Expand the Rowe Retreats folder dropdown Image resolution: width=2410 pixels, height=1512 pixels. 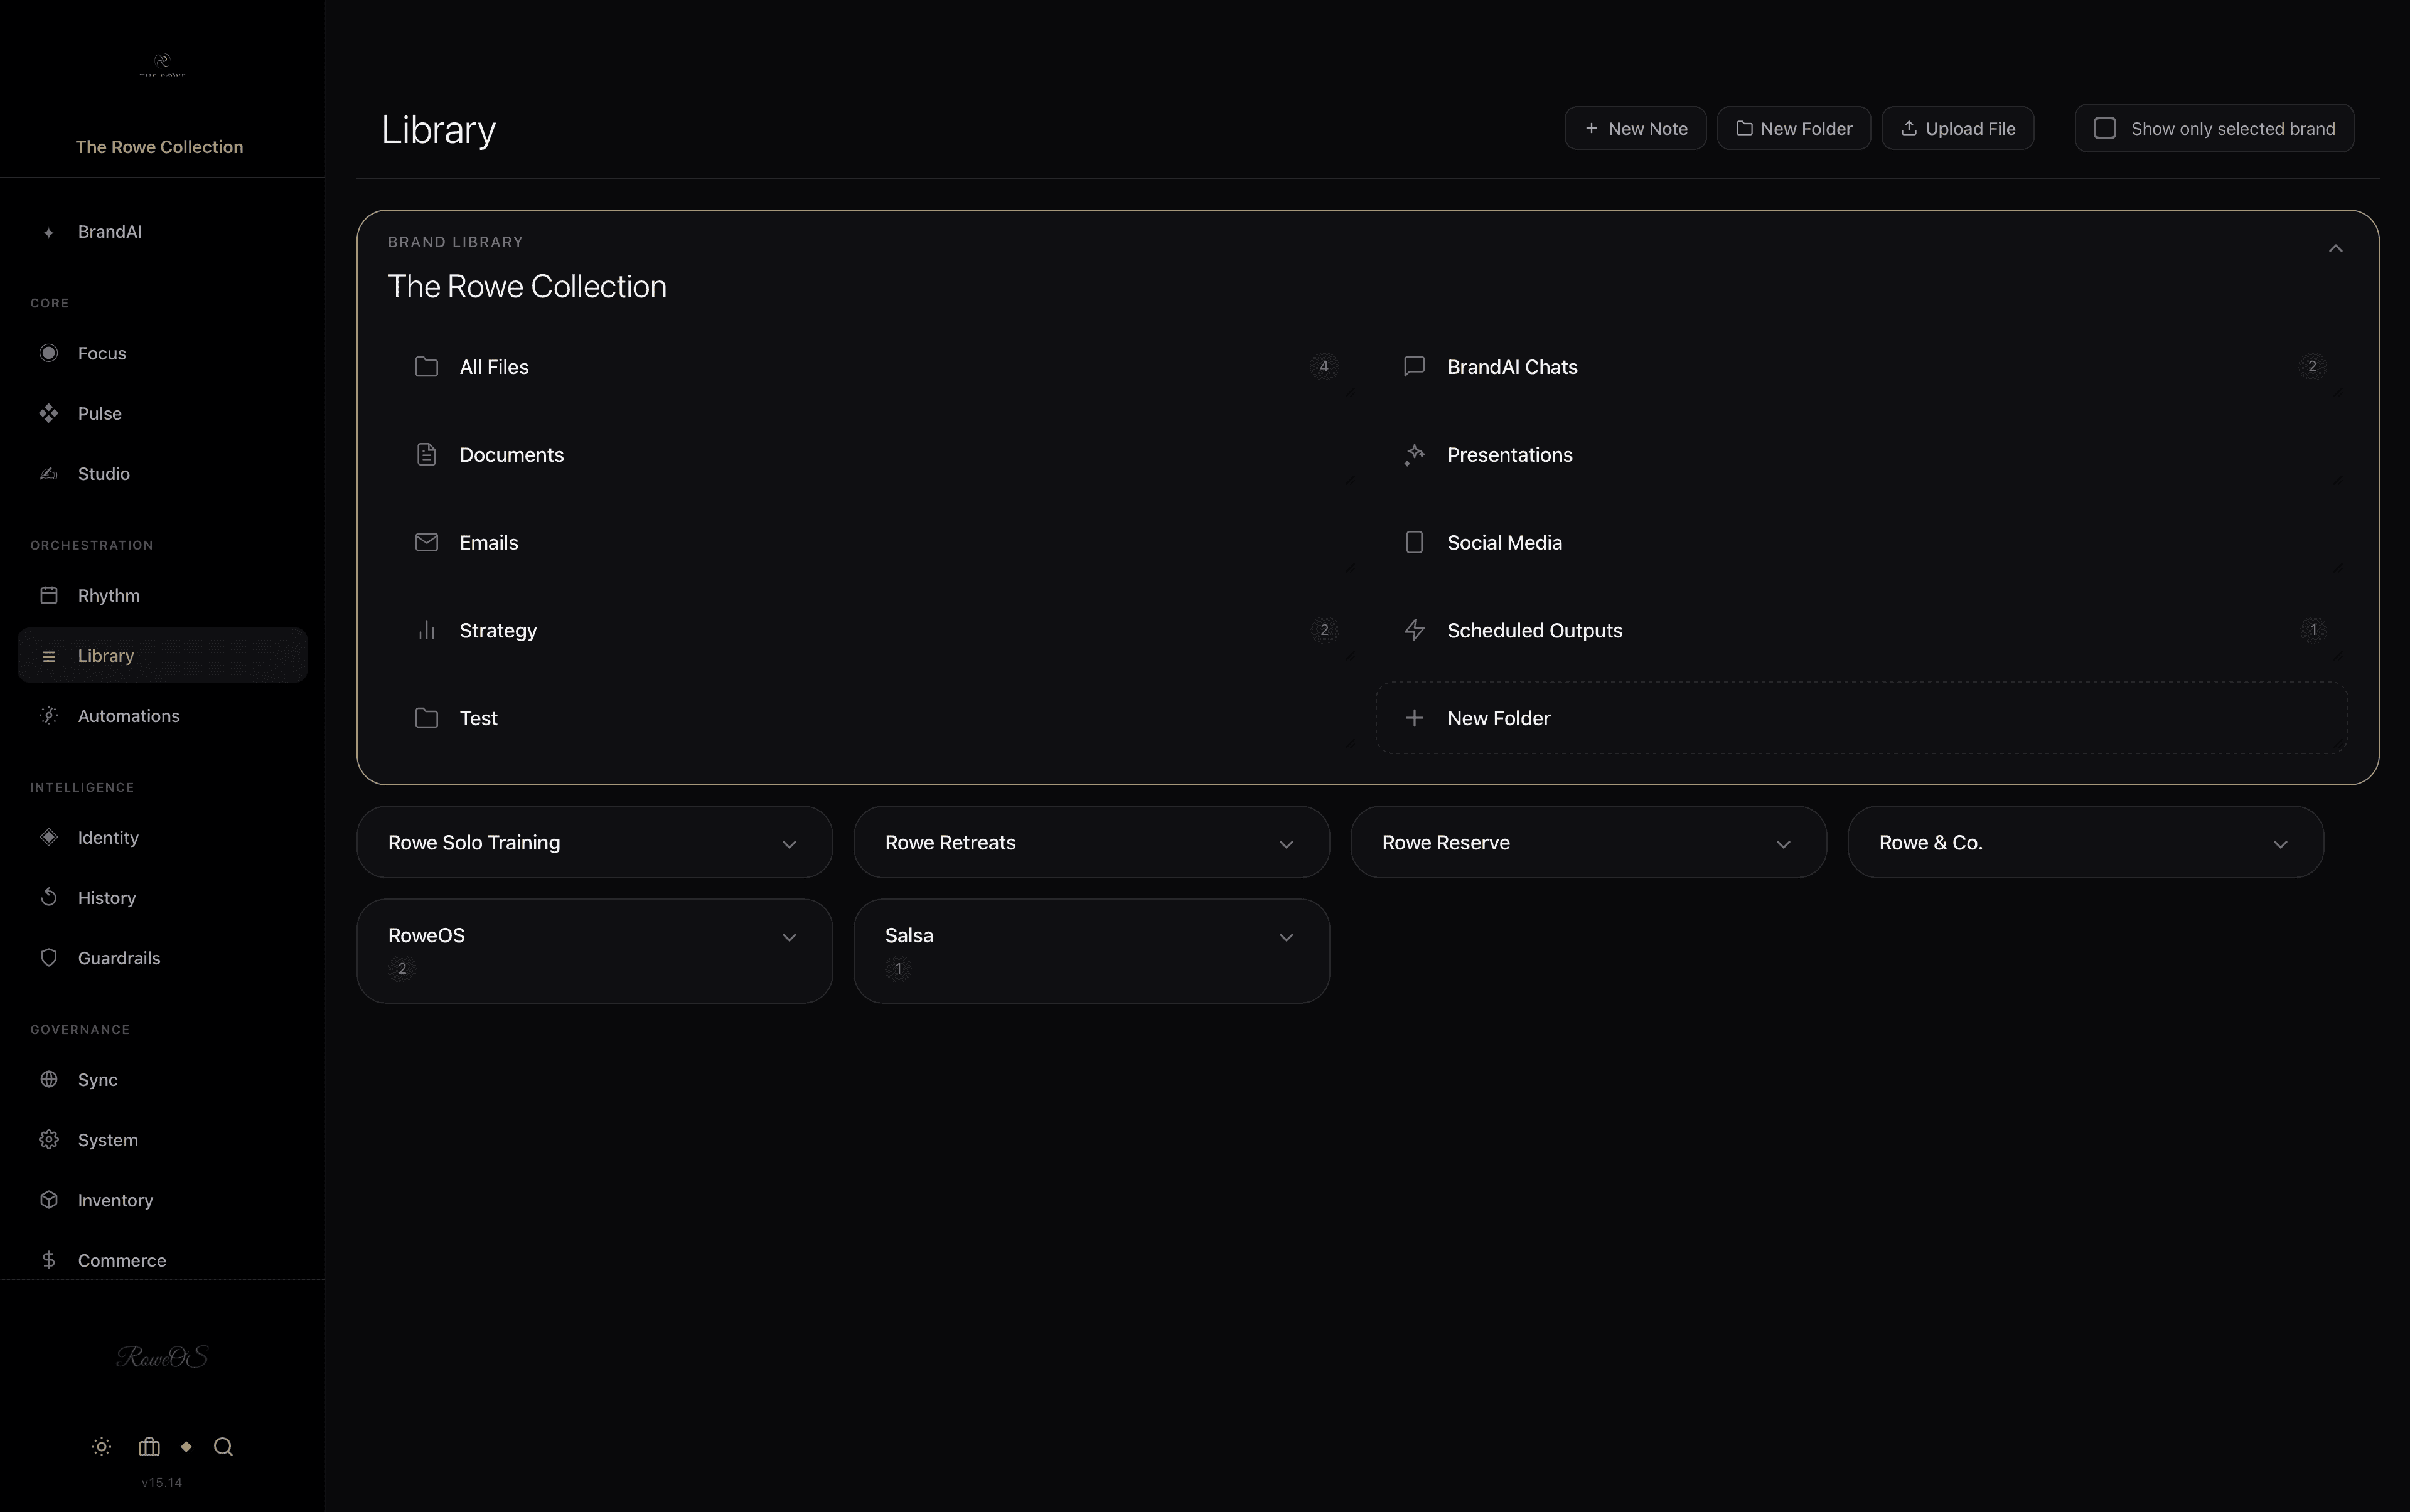(1287, 843)
